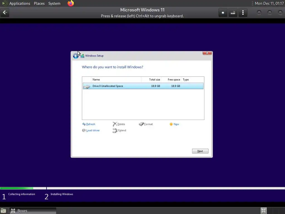Create a New partition
This screenshot has height=214, width=285.
pos(176,124)
